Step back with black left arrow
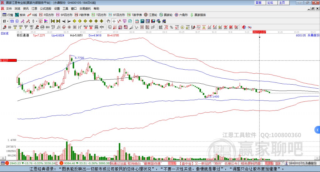Viewport: 320px width, 172px height. pyautogui.click(x=64, y=21)
